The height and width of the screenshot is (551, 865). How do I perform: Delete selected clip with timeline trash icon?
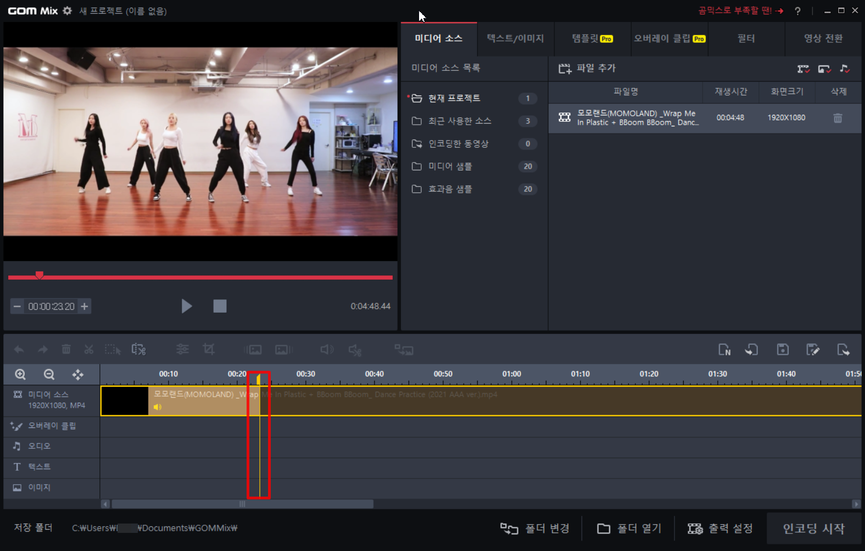(x=66, y=349)
